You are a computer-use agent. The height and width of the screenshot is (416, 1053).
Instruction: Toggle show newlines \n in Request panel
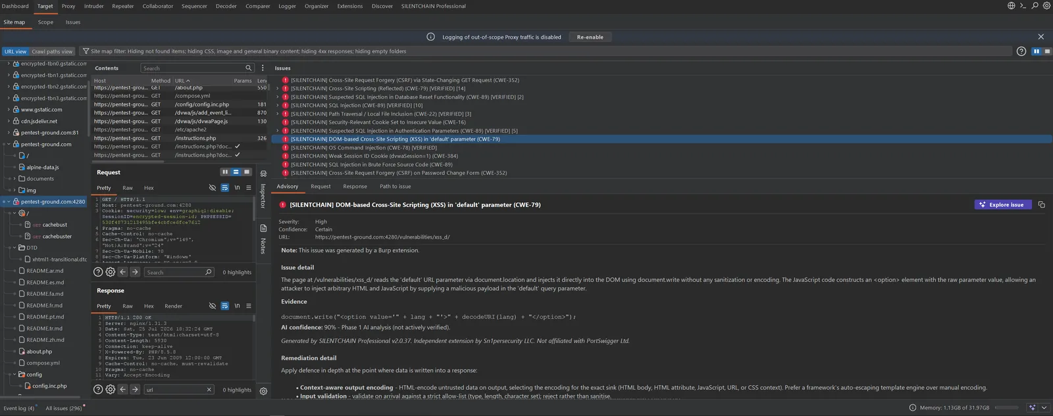(x=237, y=188)
